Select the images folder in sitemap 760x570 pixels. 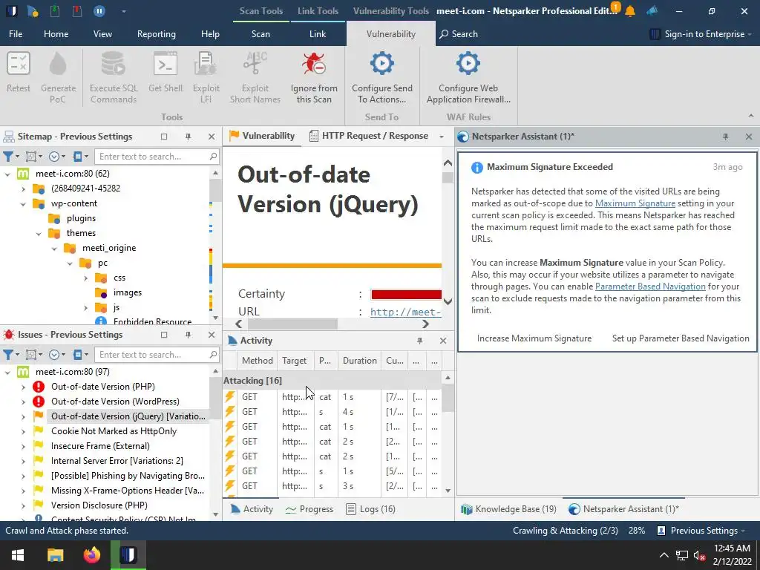click(128, 292)
